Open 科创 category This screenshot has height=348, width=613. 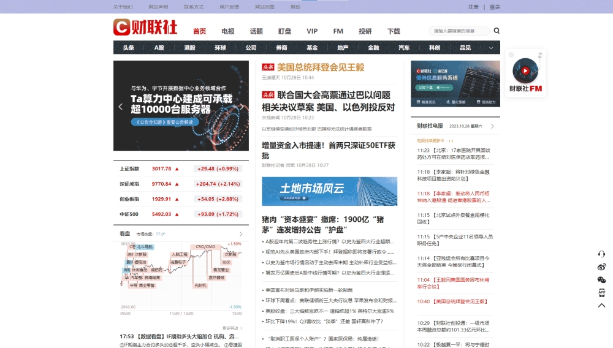435,48
